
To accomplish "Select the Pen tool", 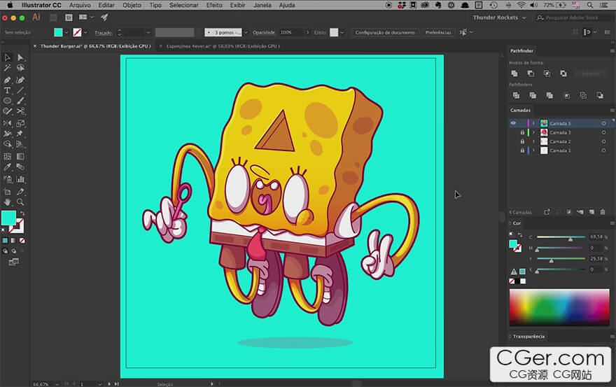I will [x=7, y=80].
